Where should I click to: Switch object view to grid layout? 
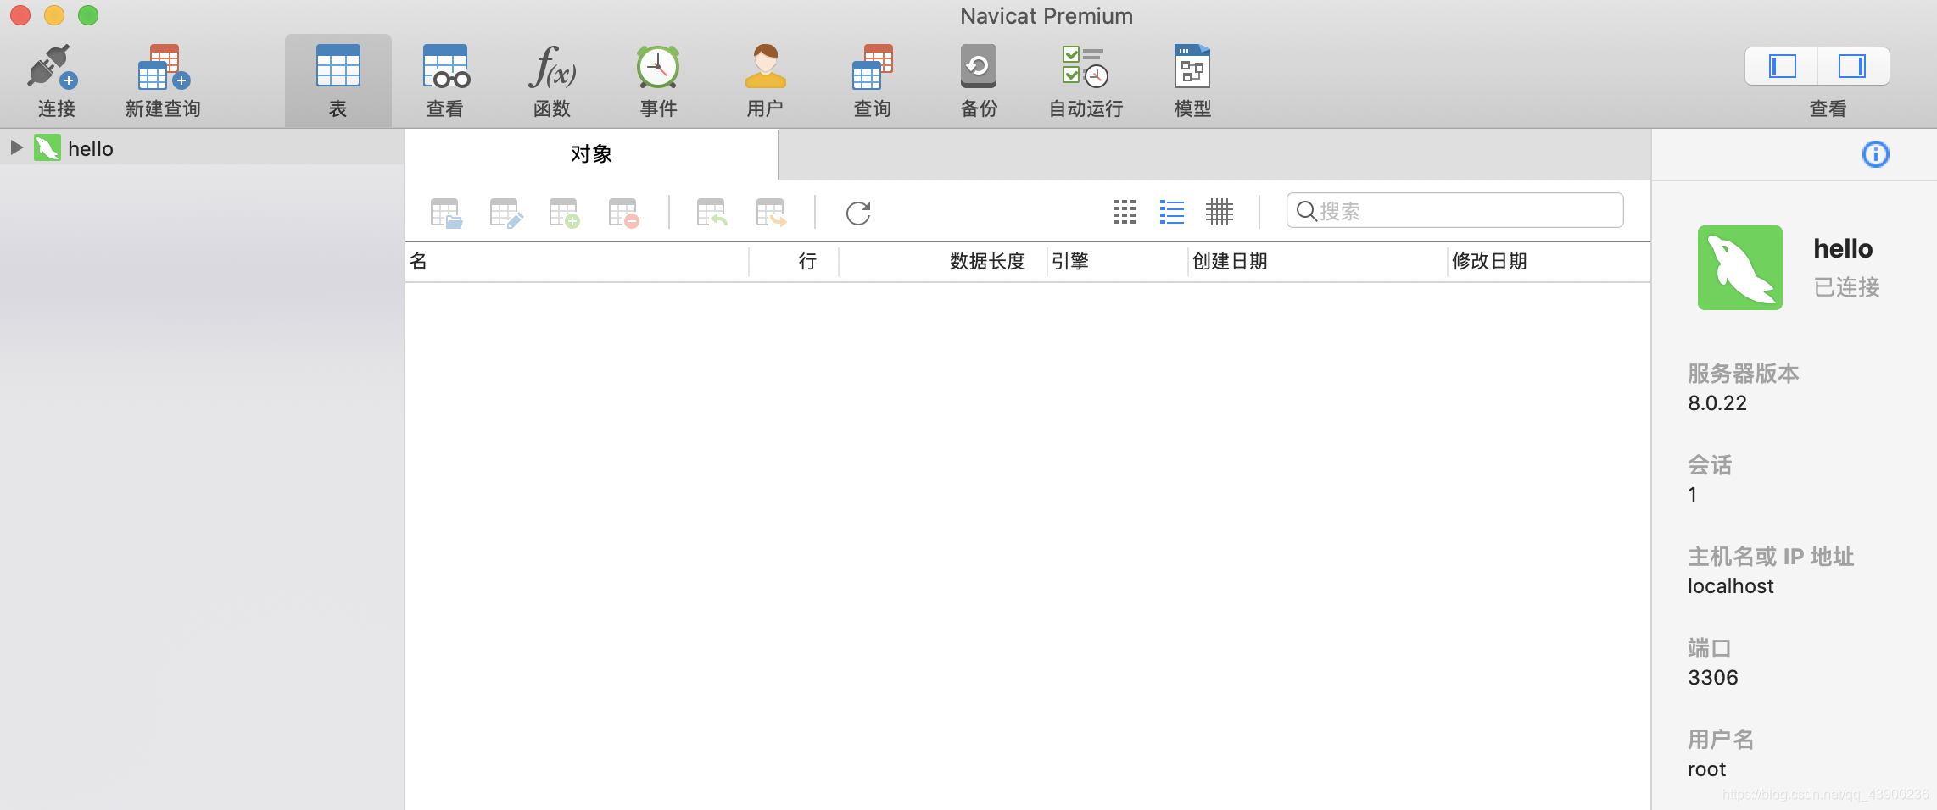tap(1123, 213)
